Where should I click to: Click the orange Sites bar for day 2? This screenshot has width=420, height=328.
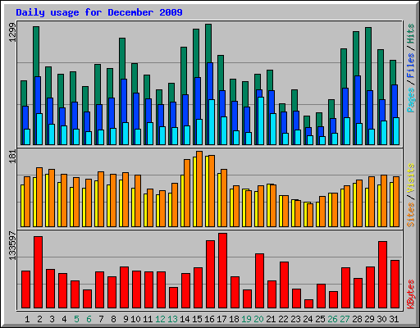click(x=39, y=197)
